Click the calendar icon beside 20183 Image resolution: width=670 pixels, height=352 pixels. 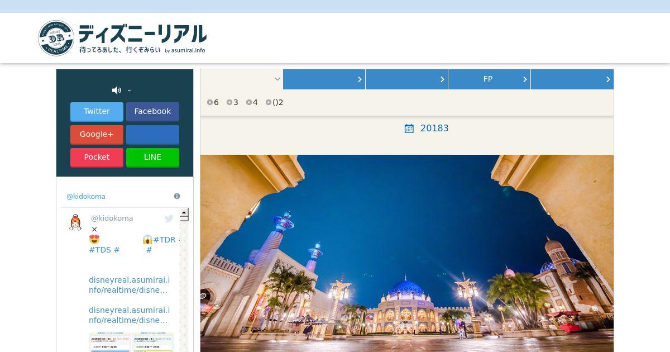coord(409,129)
